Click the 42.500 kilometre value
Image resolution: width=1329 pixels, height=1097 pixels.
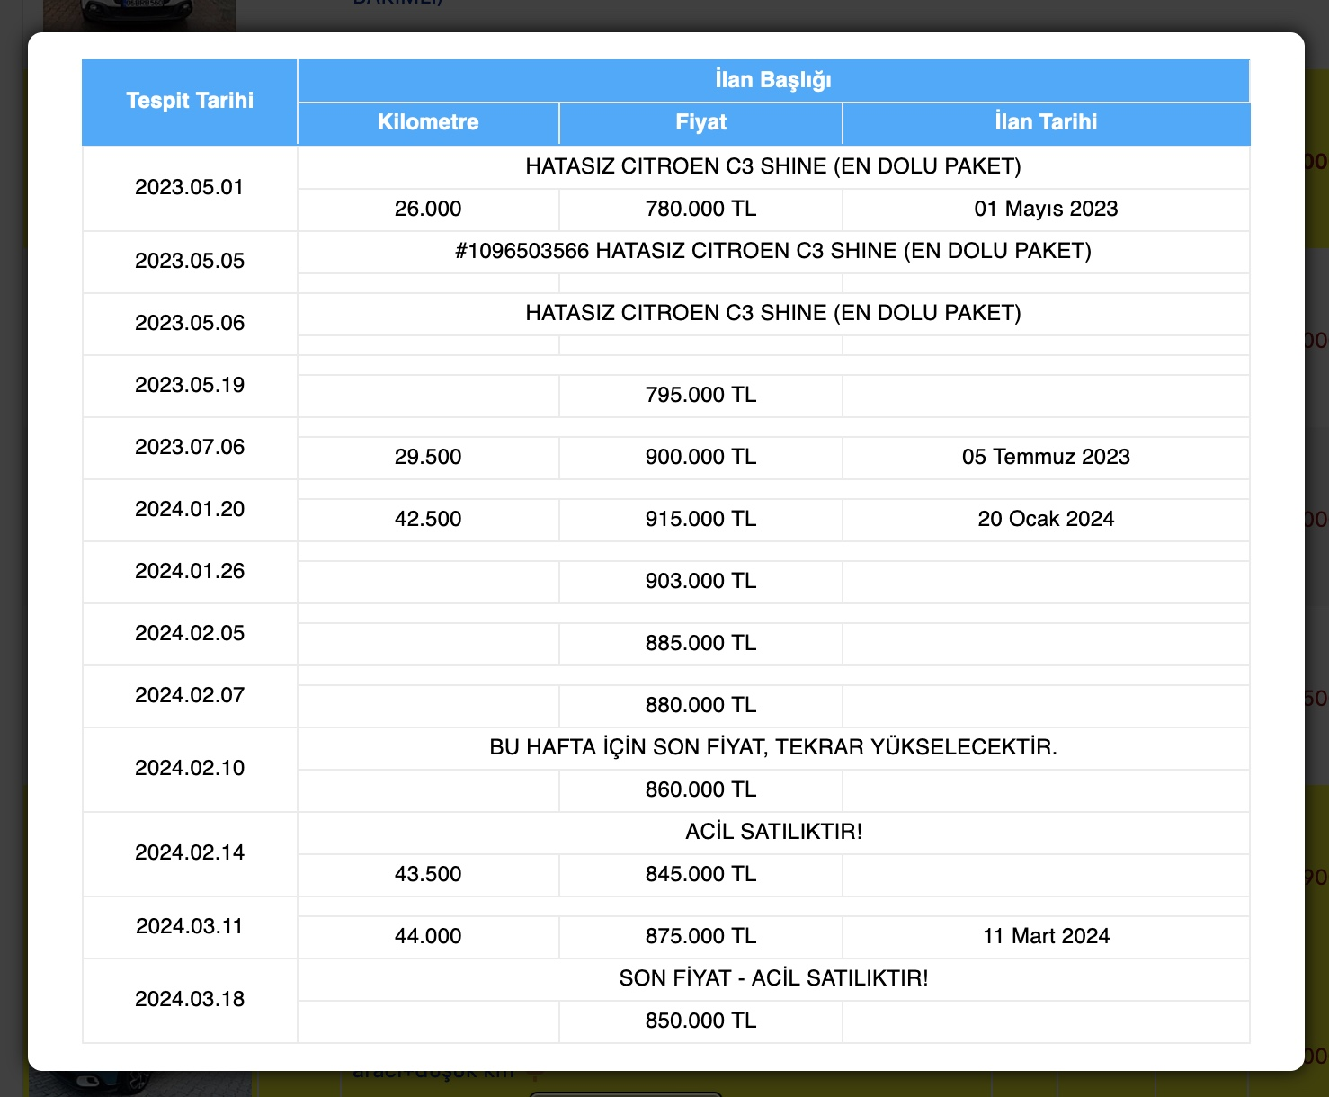(428, 519)
